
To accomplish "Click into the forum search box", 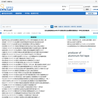I will (23, 27).
